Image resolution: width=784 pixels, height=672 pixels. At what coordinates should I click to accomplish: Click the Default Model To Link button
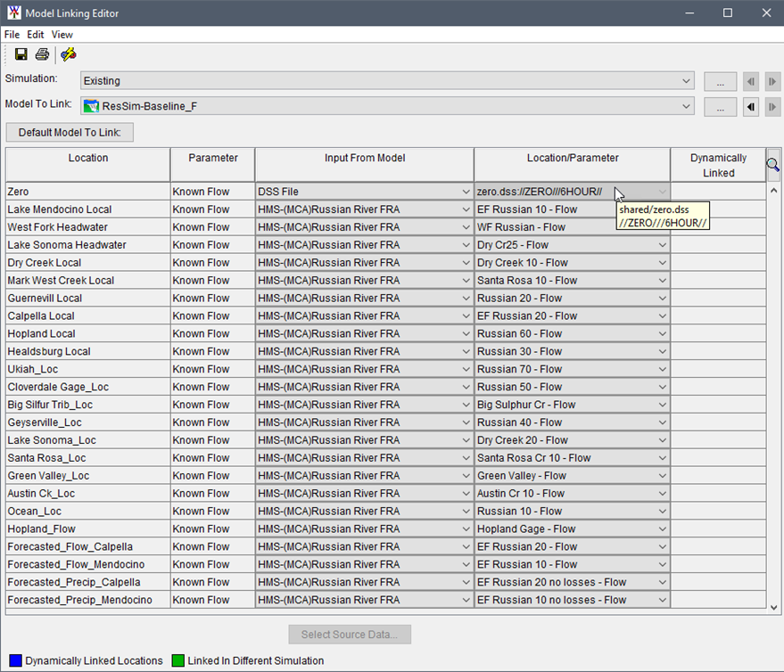pos(69,131)
